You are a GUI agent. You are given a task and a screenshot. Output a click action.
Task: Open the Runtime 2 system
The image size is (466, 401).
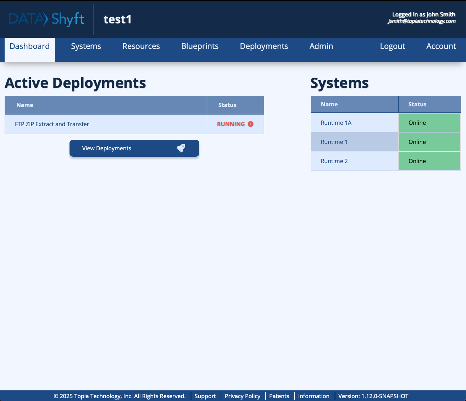tap(334, 161)
